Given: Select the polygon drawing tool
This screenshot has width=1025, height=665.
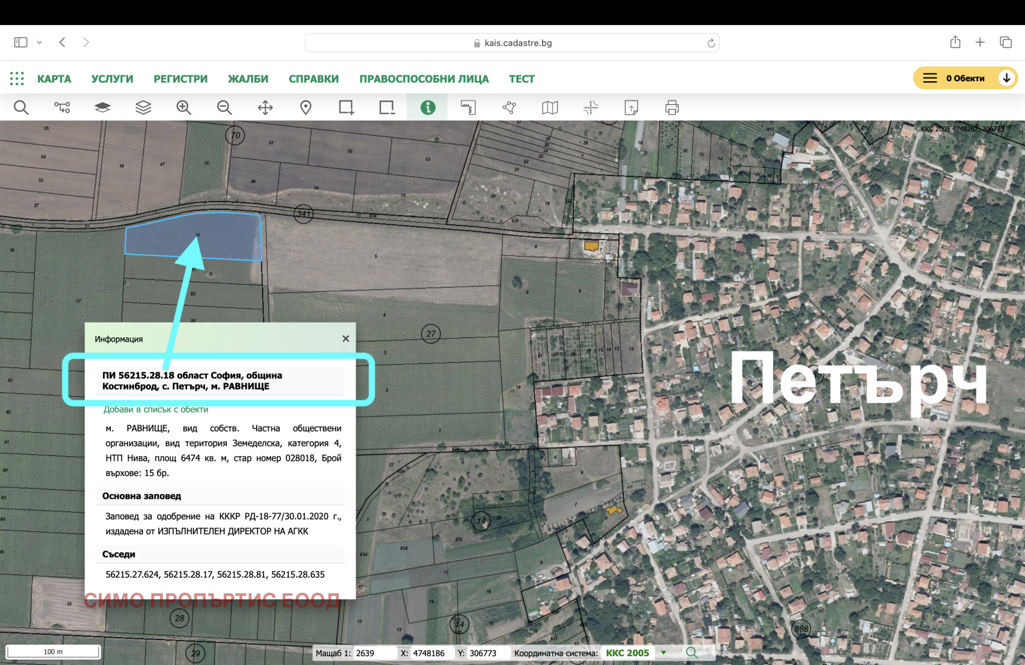Looking at the screenshot, I should click(509, 108).
